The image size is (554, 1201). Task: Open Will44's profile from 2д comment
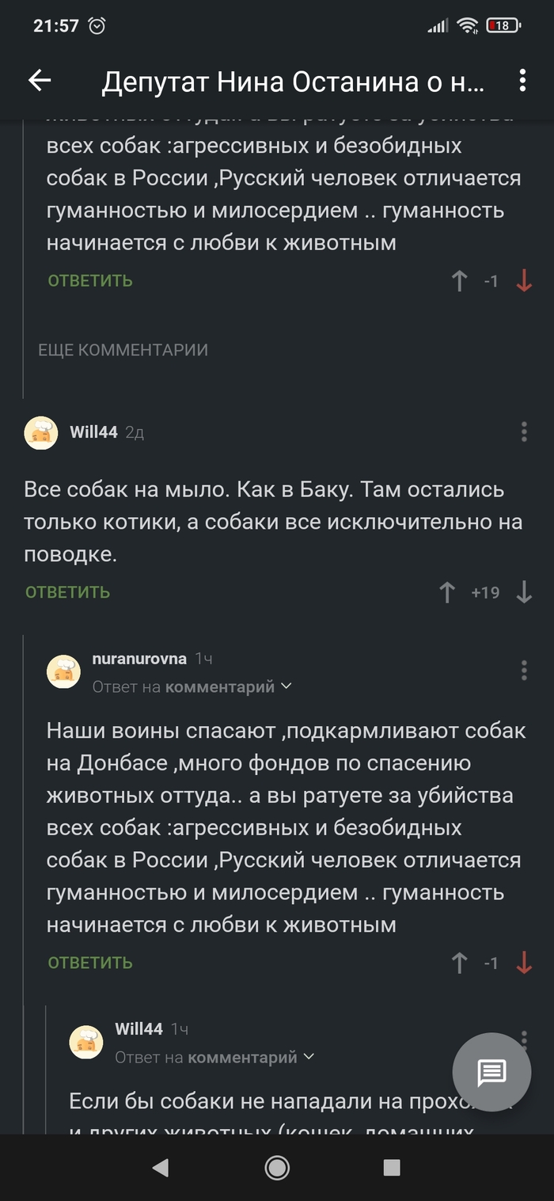93,432
